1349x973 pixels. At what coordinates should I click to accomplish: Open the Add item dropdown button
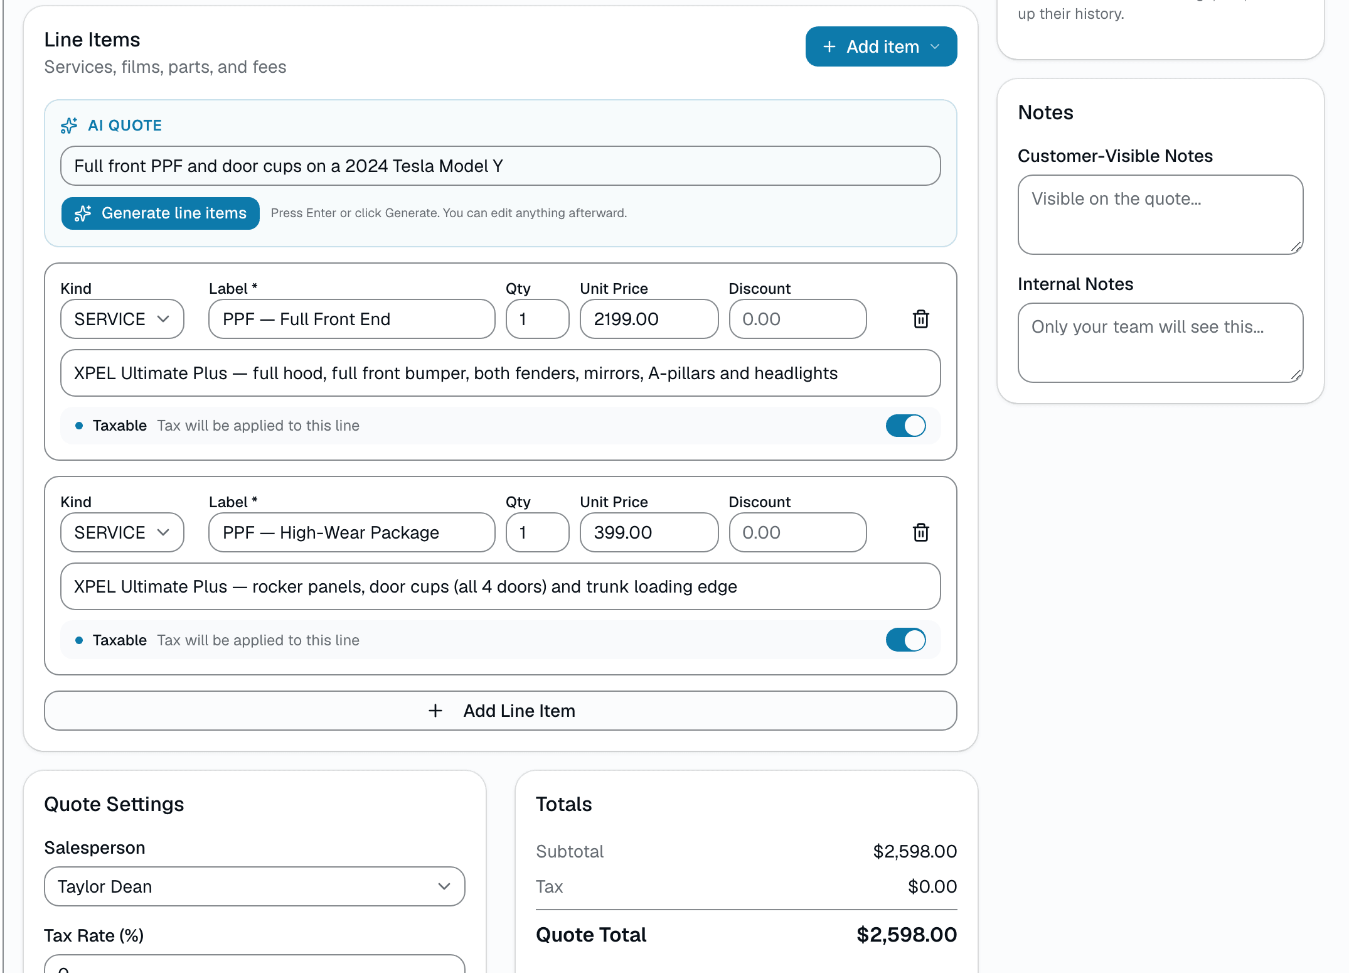tap(881, 46)
